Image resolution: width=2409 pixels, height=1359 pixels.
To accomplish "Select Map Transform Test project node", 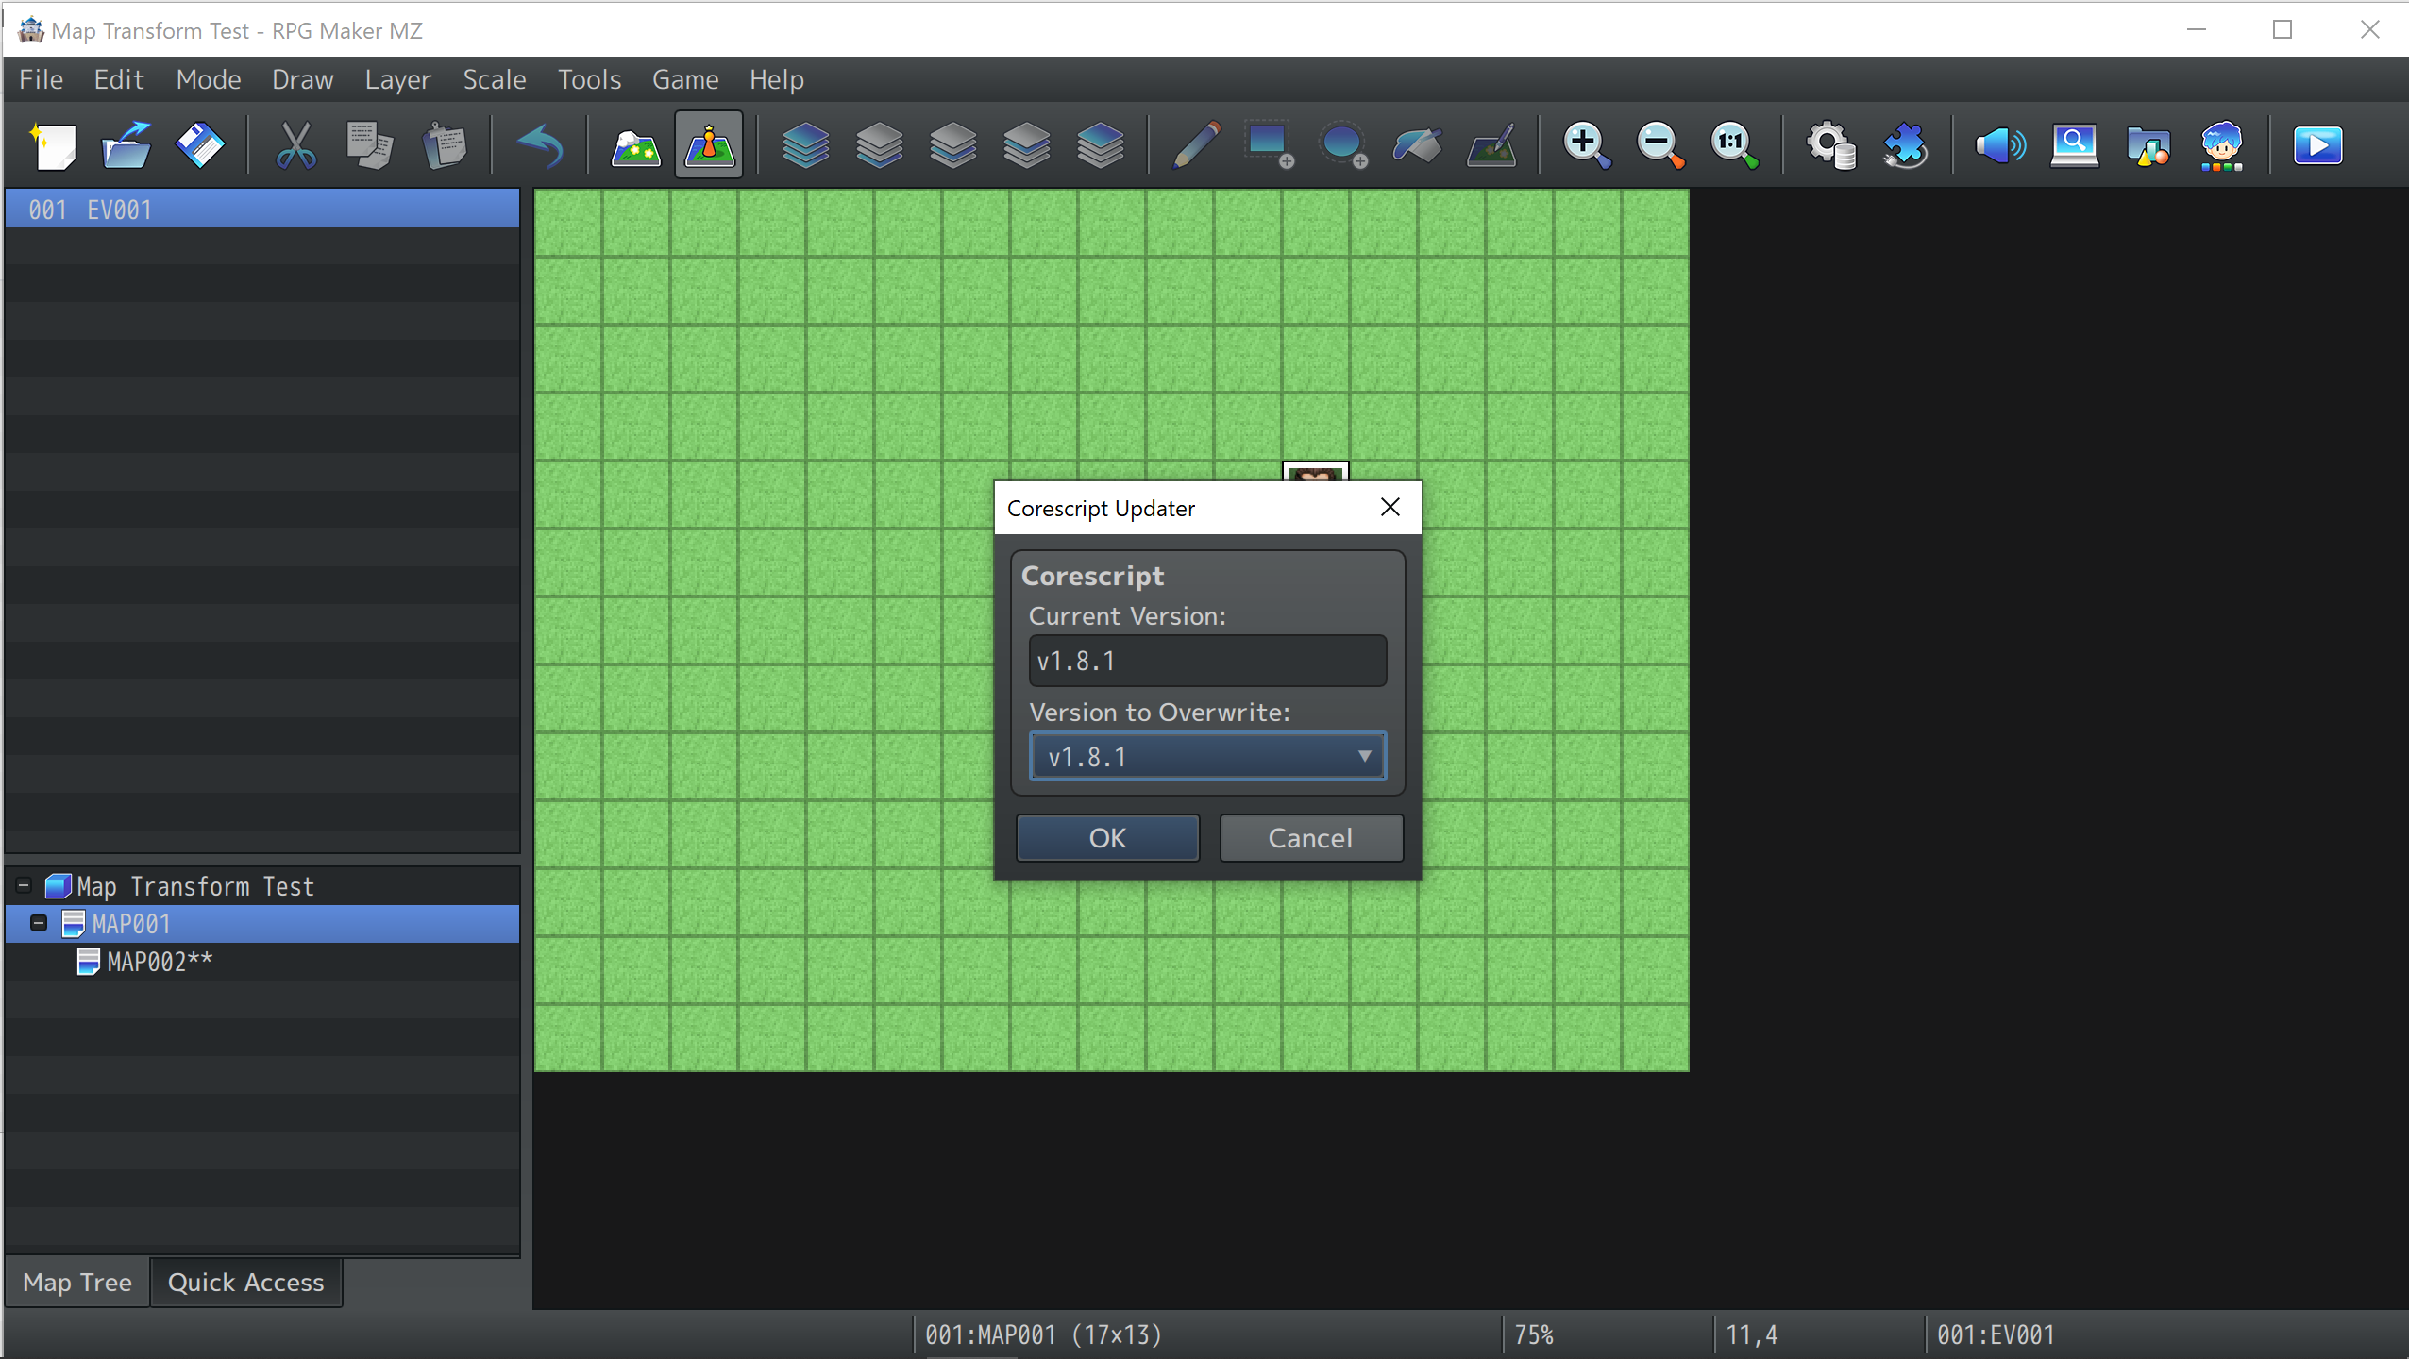I will pyautogui.click(x=194, y=886).
